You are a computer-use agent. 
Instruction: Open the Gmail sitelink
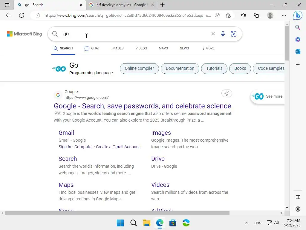(x=66, y=133)
